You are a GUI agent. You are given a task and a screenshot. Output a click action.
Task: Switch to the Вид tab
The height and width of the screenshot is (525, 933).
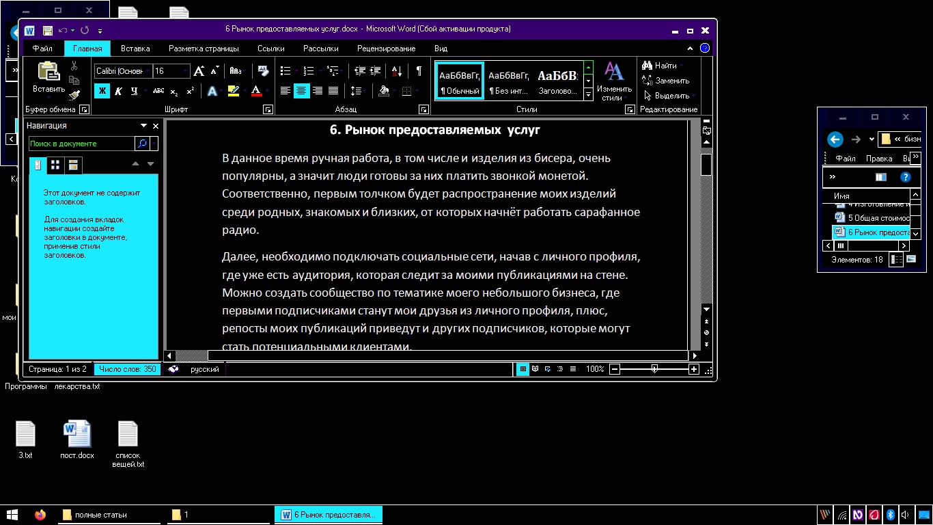point(441,49)
